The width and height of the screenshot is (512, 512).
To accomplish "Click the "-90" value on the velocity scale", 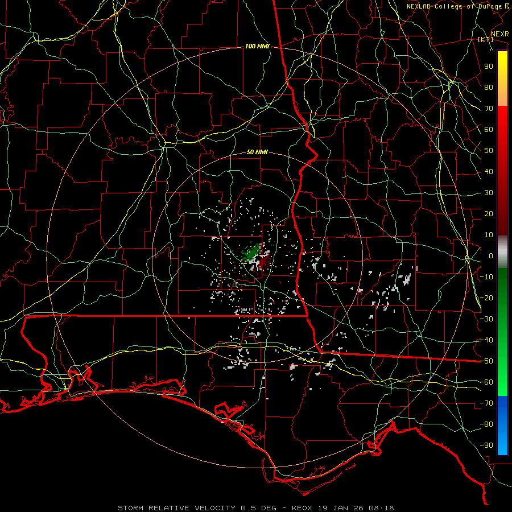I will tap(487, 445).
